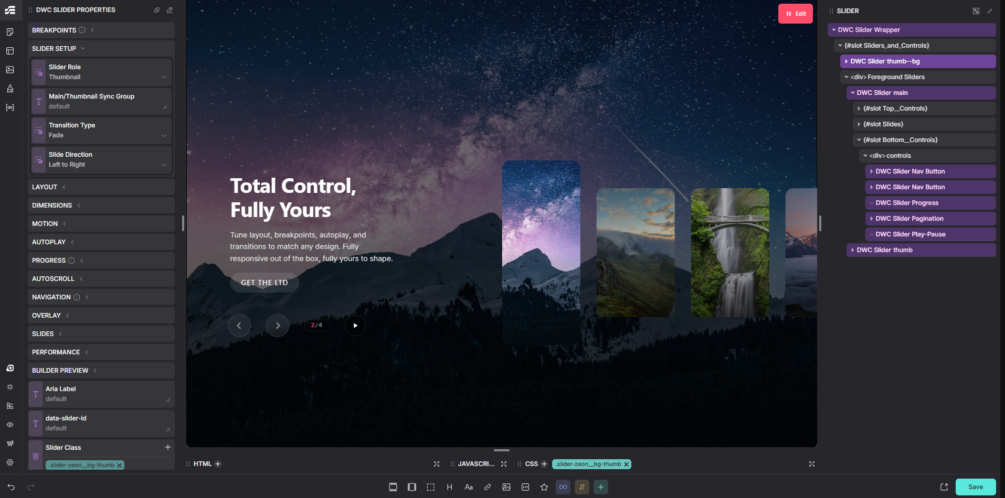Click the previous slide arrow button

tap(239, 326)
